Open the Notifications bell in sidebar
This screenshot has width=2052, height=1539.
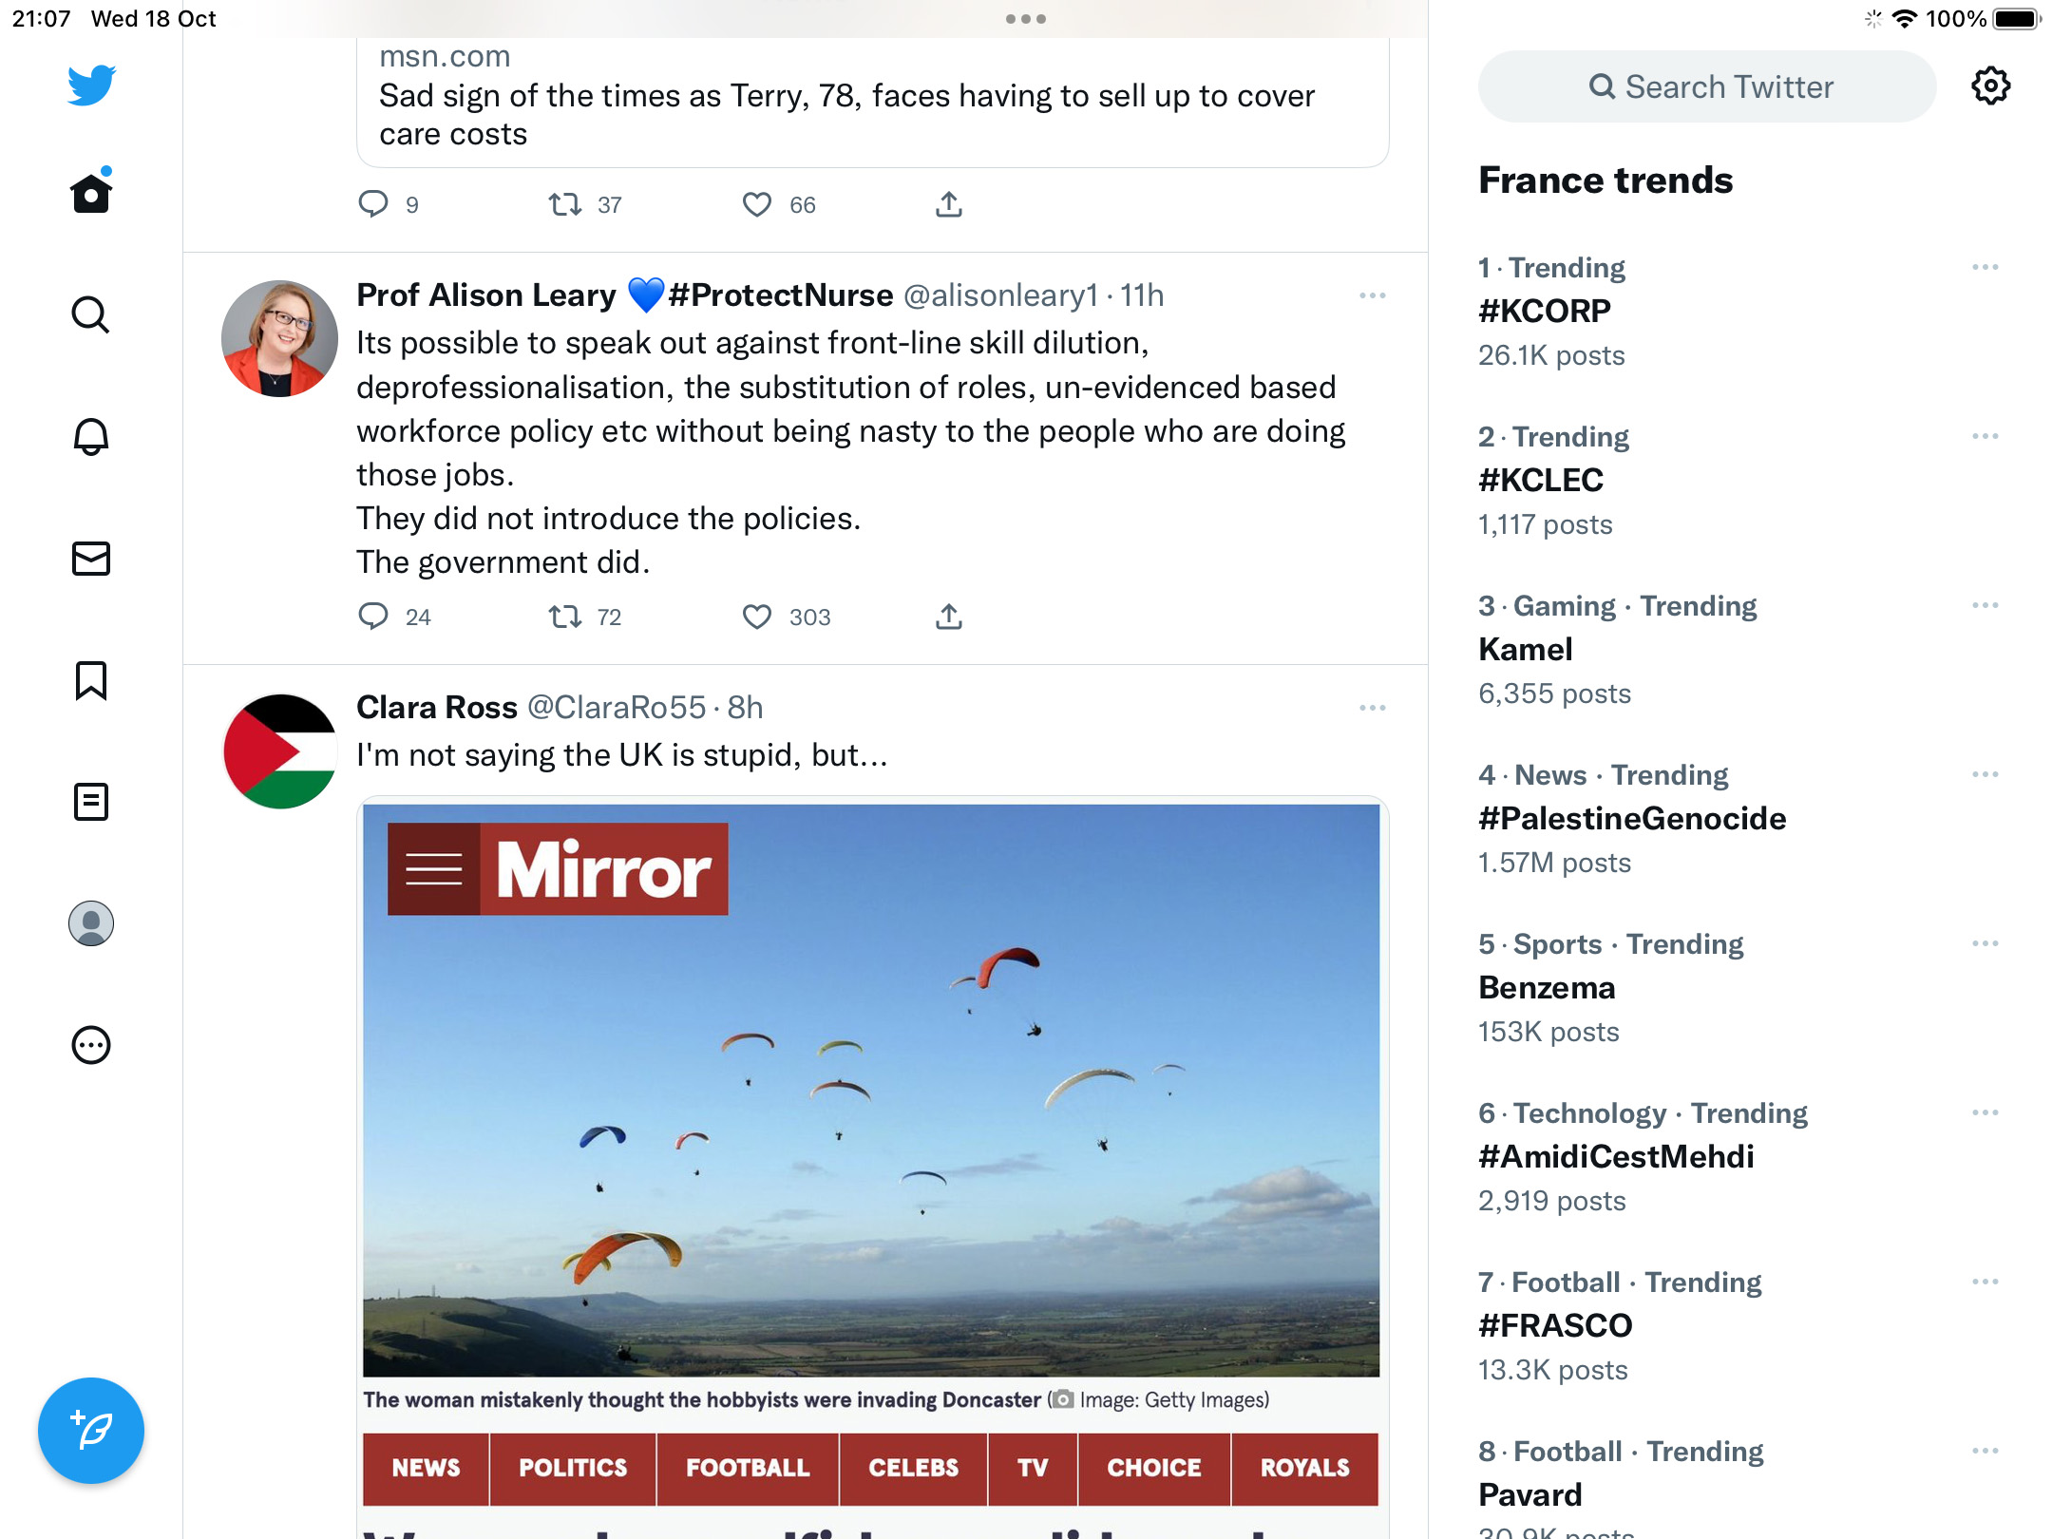[x=91, y=436]
